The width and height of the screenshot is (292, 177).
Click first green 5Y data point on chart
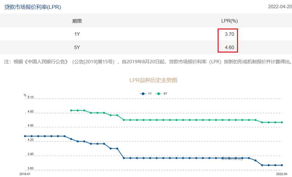[71, 110]
